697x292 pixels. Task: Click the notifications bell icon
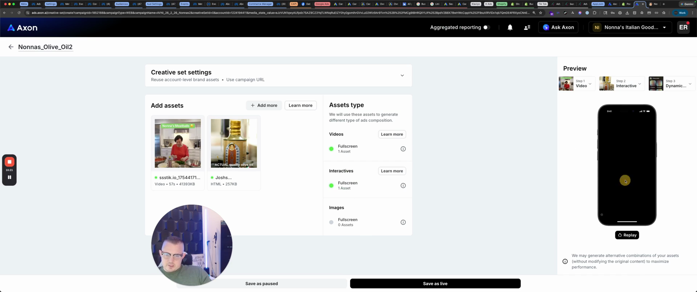tap(510, 28)
